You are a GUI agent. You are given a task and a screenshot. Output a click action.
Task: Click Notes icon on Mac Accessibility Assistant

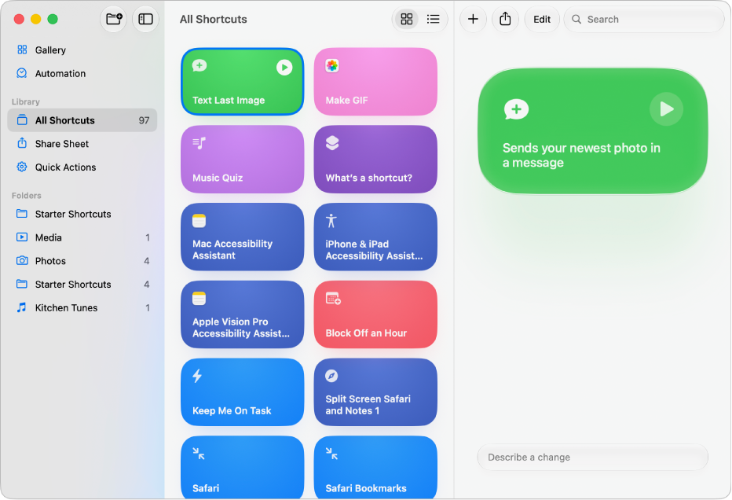pos(199,221)
